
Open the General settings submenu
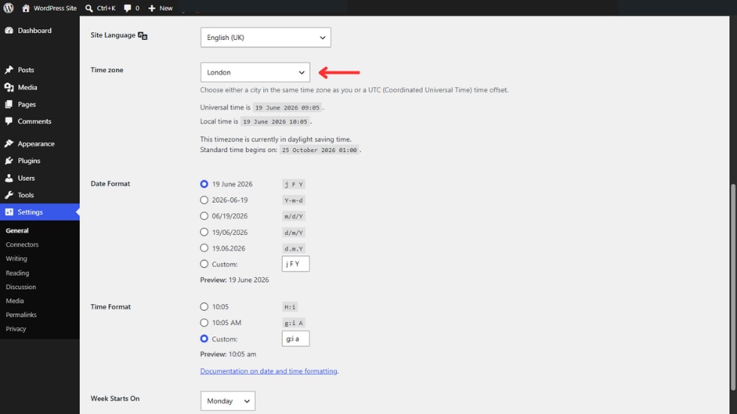(17, 230)
